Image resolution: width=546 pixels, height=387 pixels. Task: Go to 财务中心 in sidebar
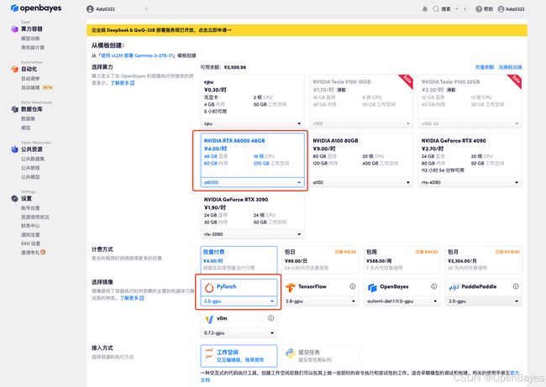[30, 226]
